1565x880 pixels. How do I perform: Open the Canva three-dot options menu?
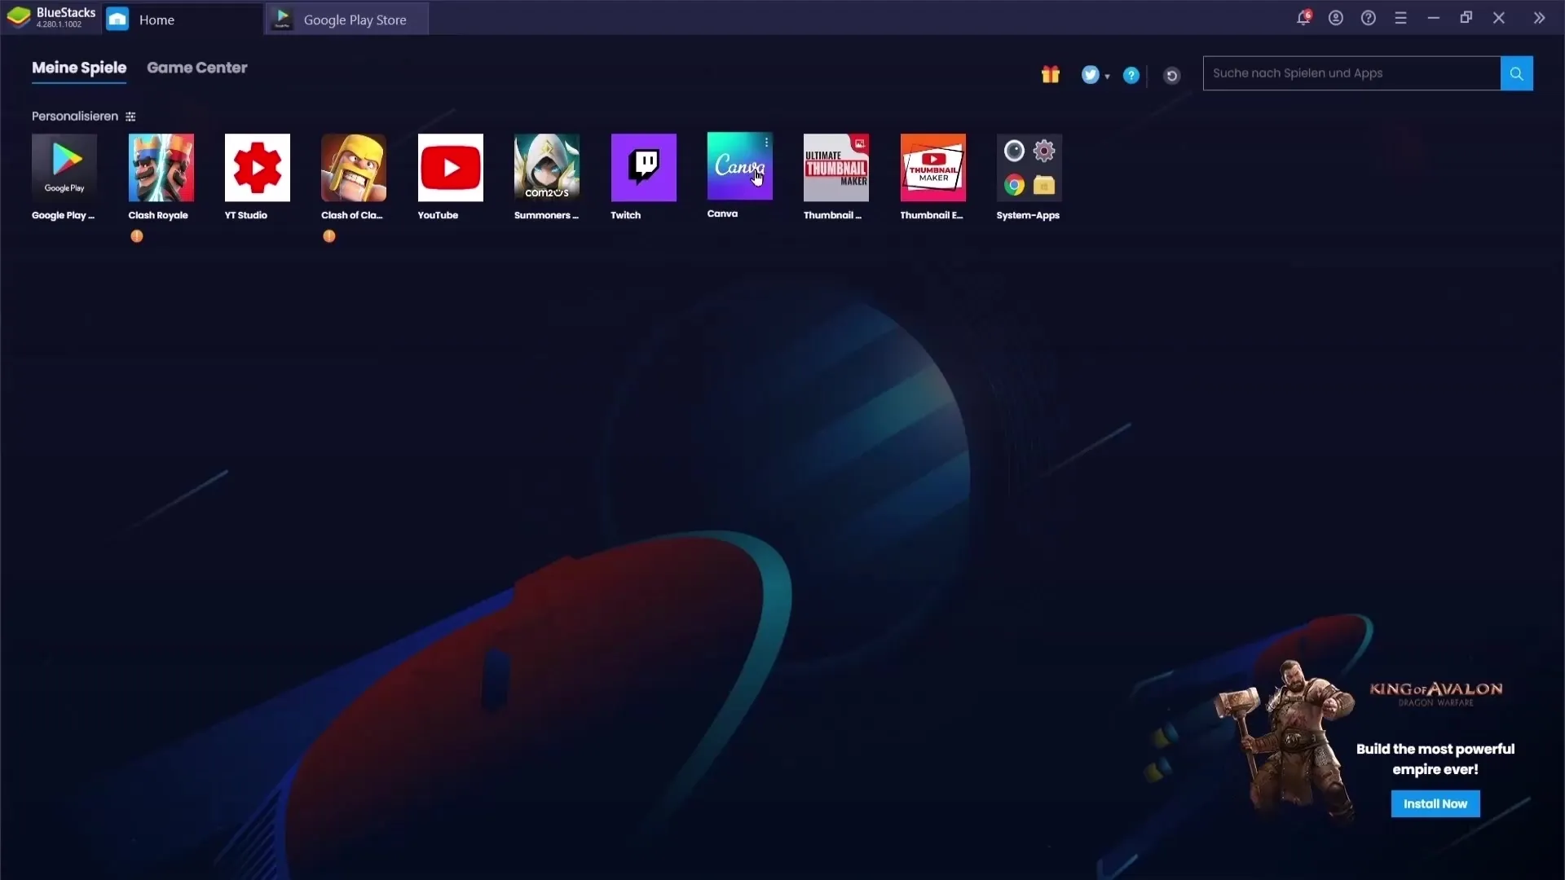point(766,143)
